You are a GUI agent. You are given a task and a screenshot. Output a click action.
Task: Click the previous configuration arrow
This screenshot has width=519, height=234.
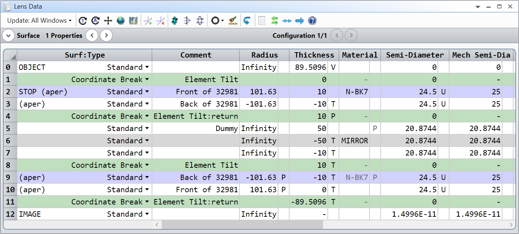click(x=337, y=35)
